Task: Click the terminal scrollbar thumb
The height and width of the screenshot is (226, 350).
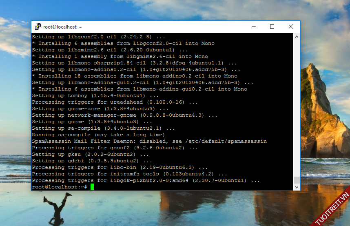Action: point(297,180)
